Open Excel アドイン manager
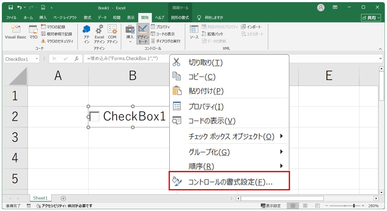Viewport: 387px width, 211px height. pyautogui.click(x=99, y=34)
